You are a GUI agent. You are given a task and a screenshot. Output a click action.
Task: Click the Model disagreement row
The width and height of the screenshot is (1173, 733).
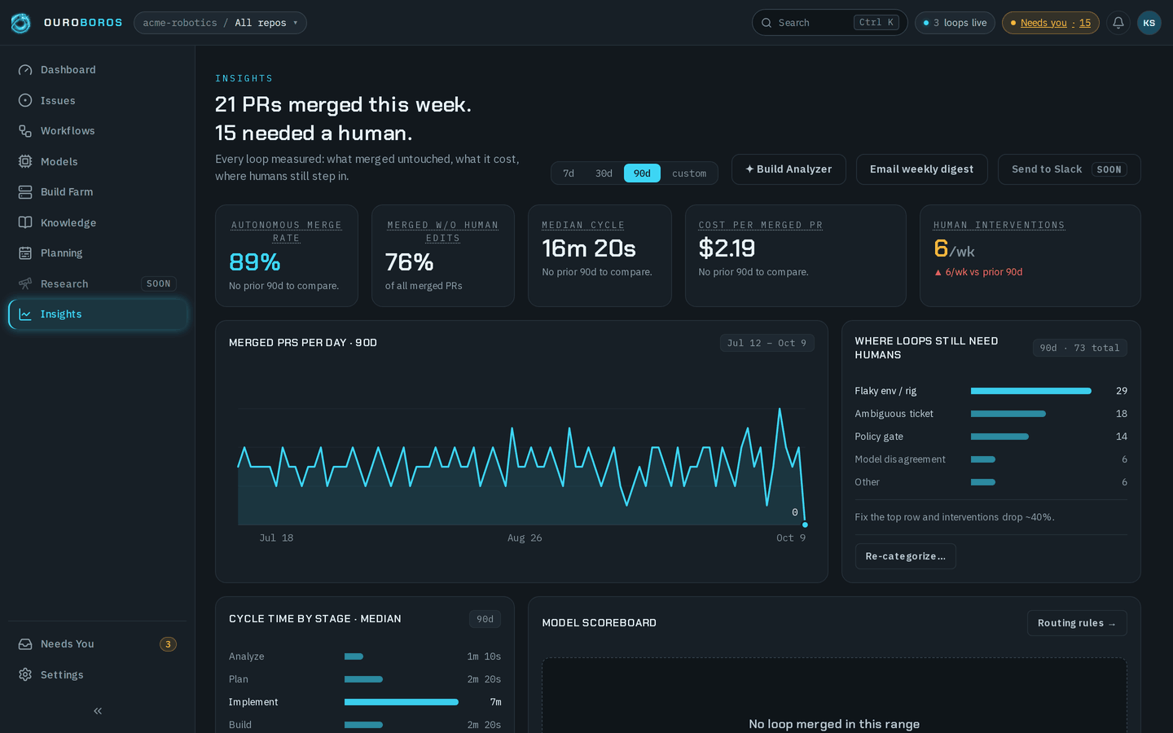(991, 459)
